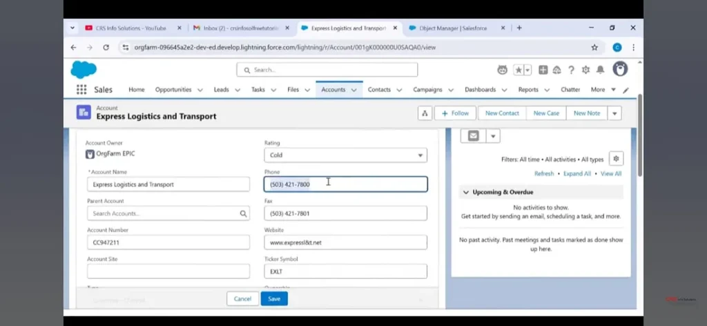Screen dimensions: 707x326
Task: Click the Account Number field
Action: pos(168,242)
